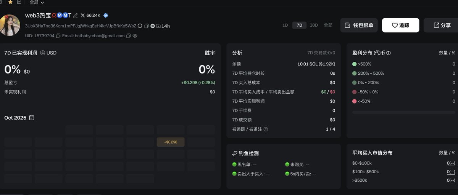Switch to the 1D time range
This screenshot has width=458, height=195.
(x=285, y=25)
